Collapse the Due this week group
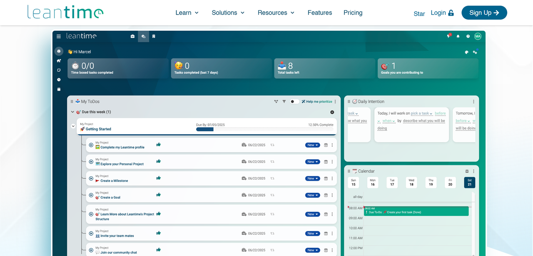Viewport: 533px width, 256px height. point(72,112)
